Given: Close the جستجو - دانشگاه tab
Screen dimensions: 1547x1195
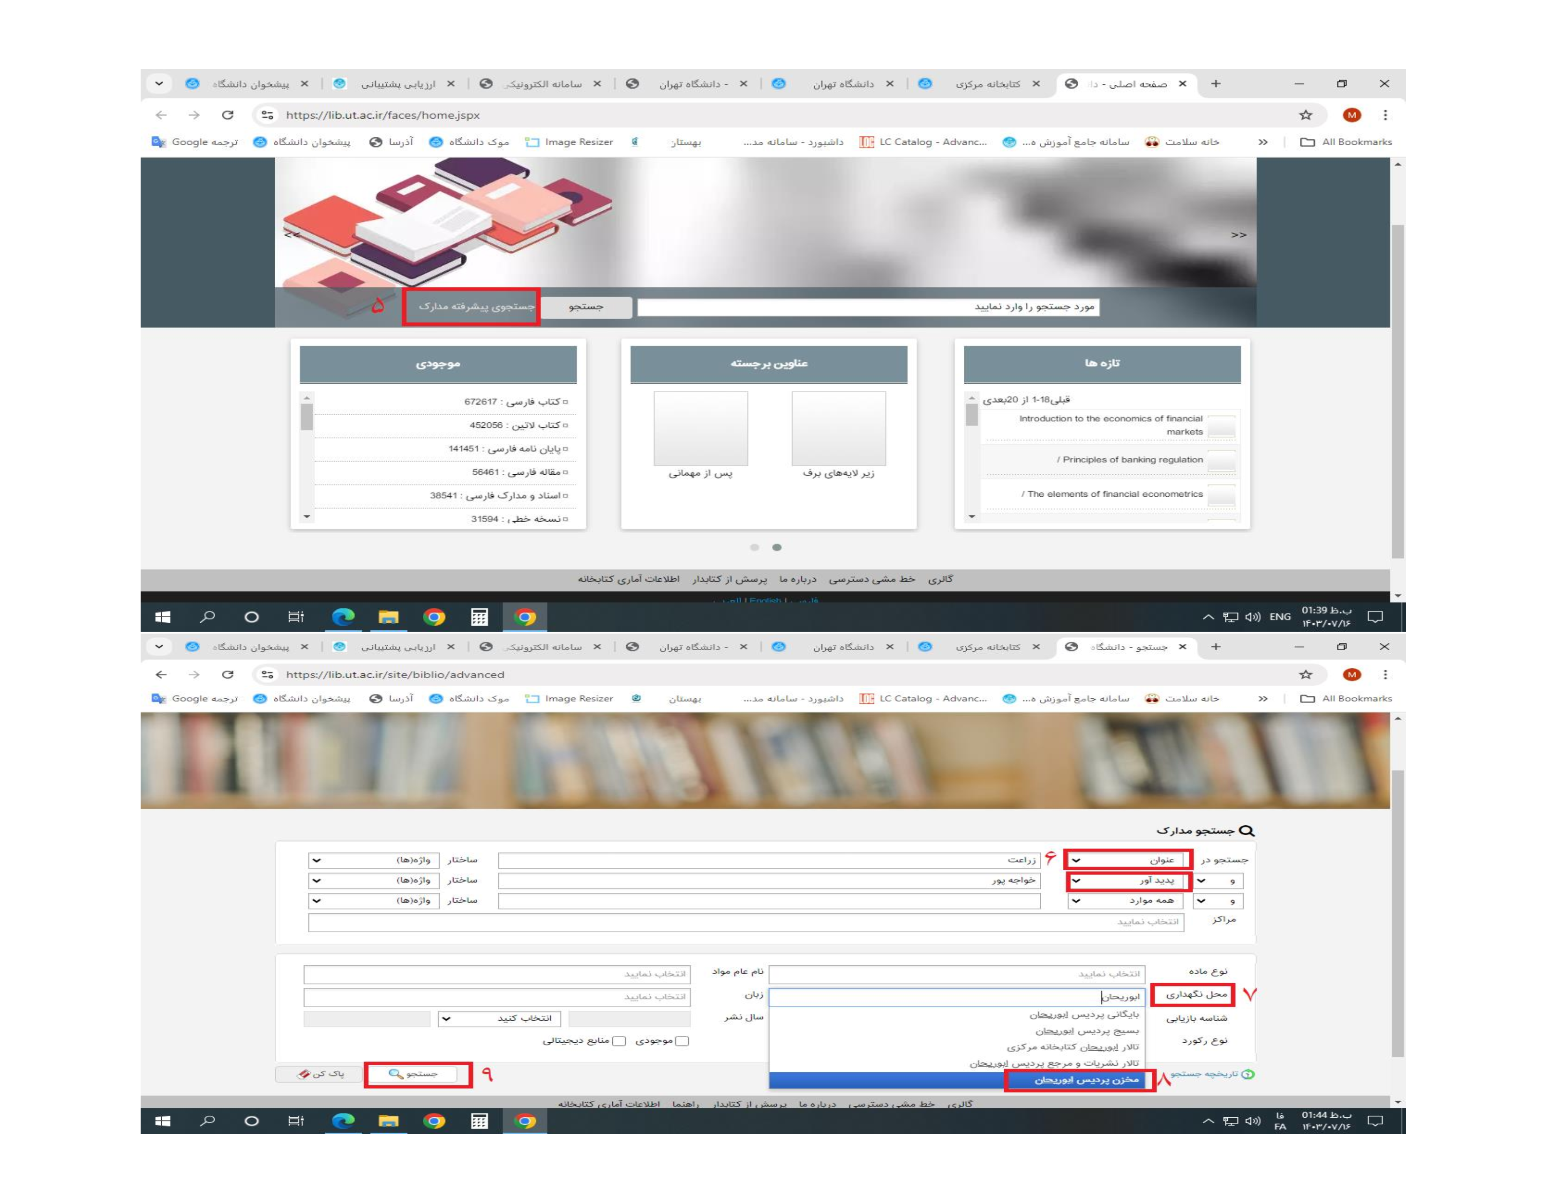Looking at the screenshot, I should coord(1182,646).
